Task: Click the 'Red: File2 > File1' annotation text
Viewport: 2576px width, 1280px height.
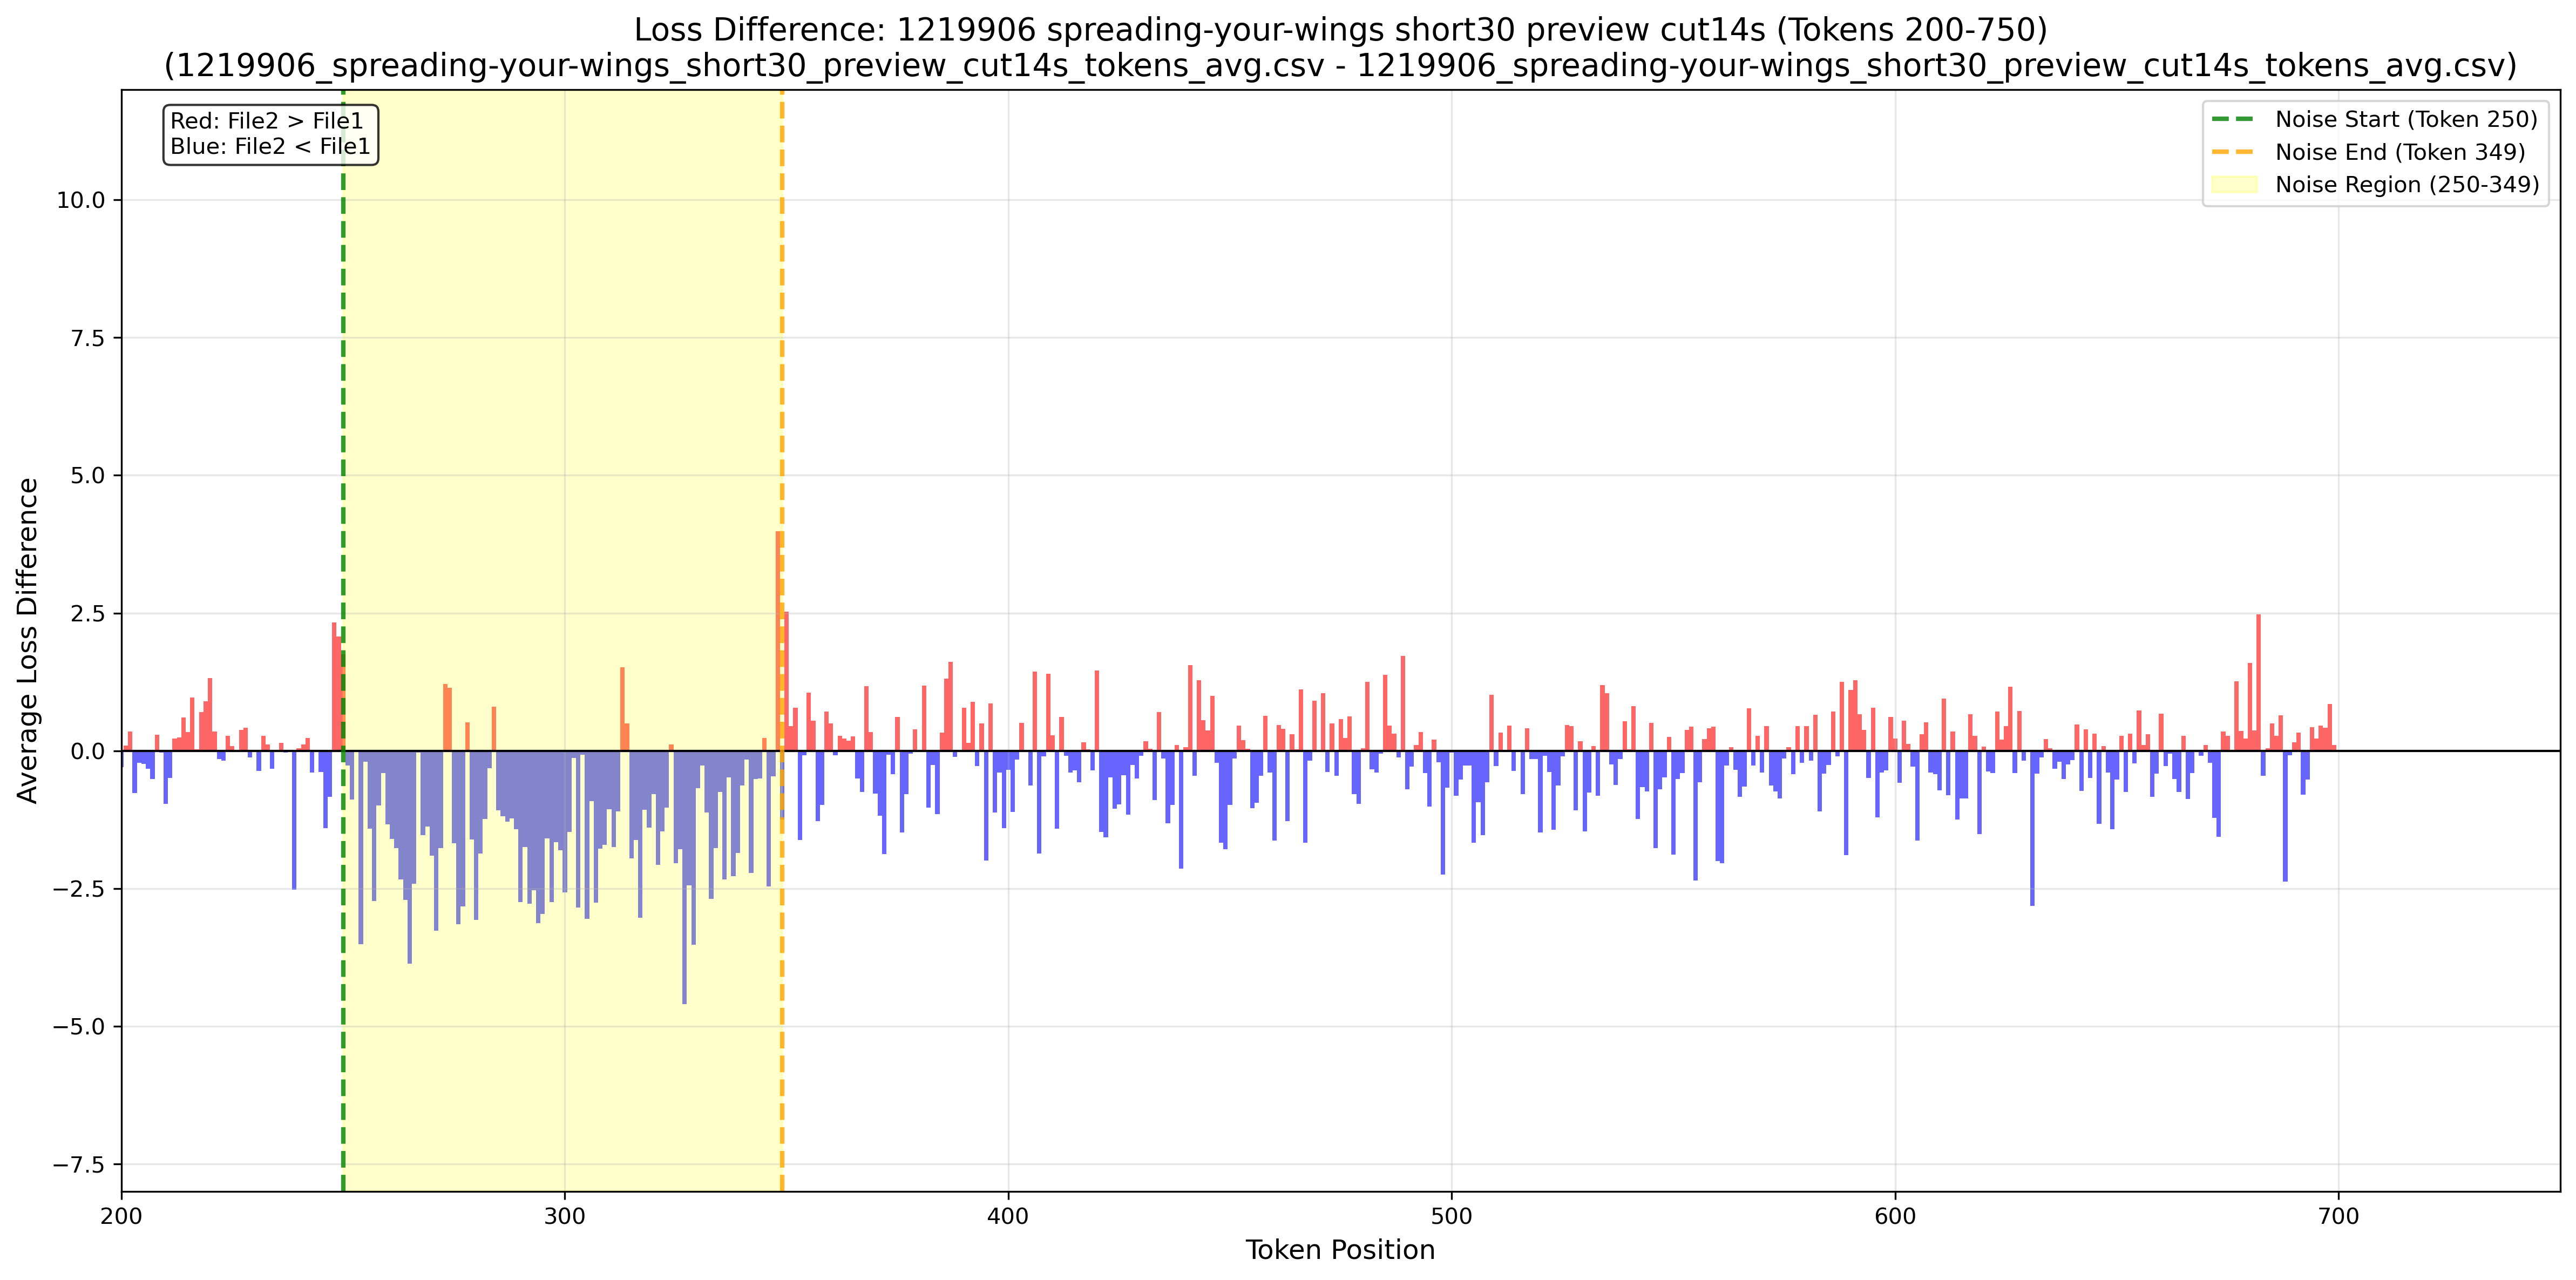Action: (x=267, y=121)
